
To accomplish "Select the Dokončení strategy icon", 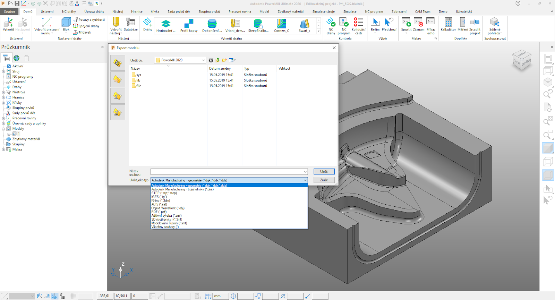I will tap(212, 24).
